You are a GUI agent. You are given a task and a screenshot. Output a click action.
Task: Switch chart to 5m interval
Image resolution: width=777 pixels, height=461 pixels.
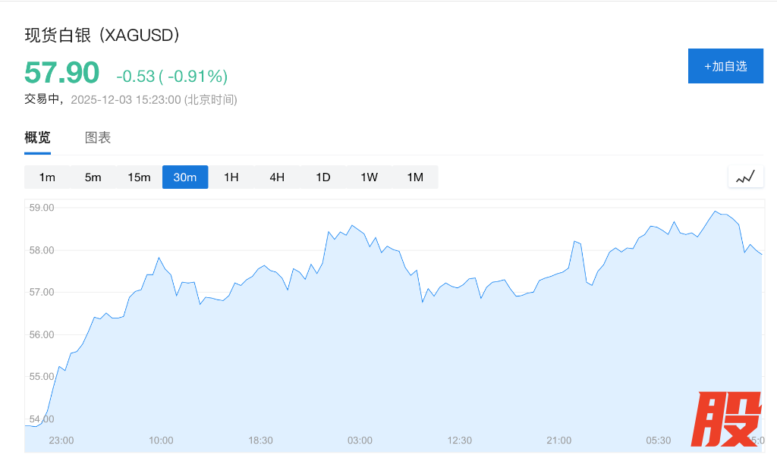(93, 177)
